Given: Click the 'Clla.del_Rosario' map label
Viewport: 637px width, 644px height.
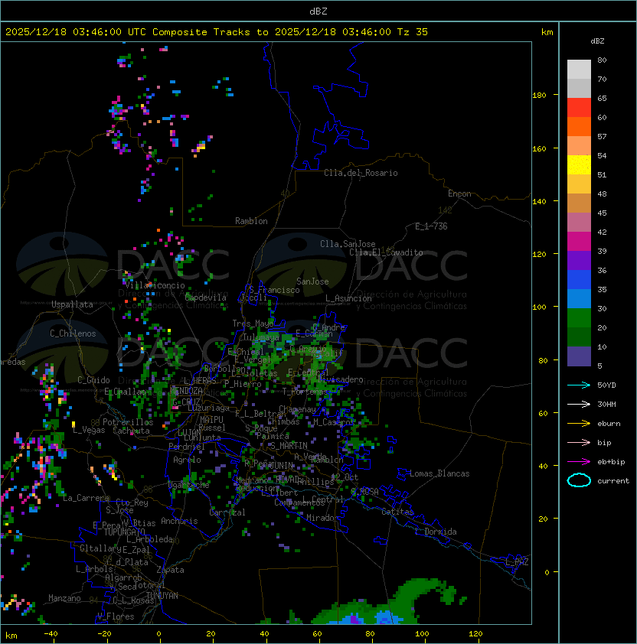Looking at the screenshot, I should point(361,173).
